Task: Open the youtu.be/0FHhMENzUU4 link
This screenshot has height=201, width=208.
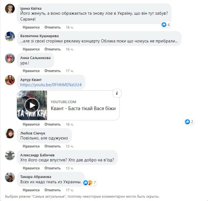Action: pyautogui.click(x=51, y=85)
